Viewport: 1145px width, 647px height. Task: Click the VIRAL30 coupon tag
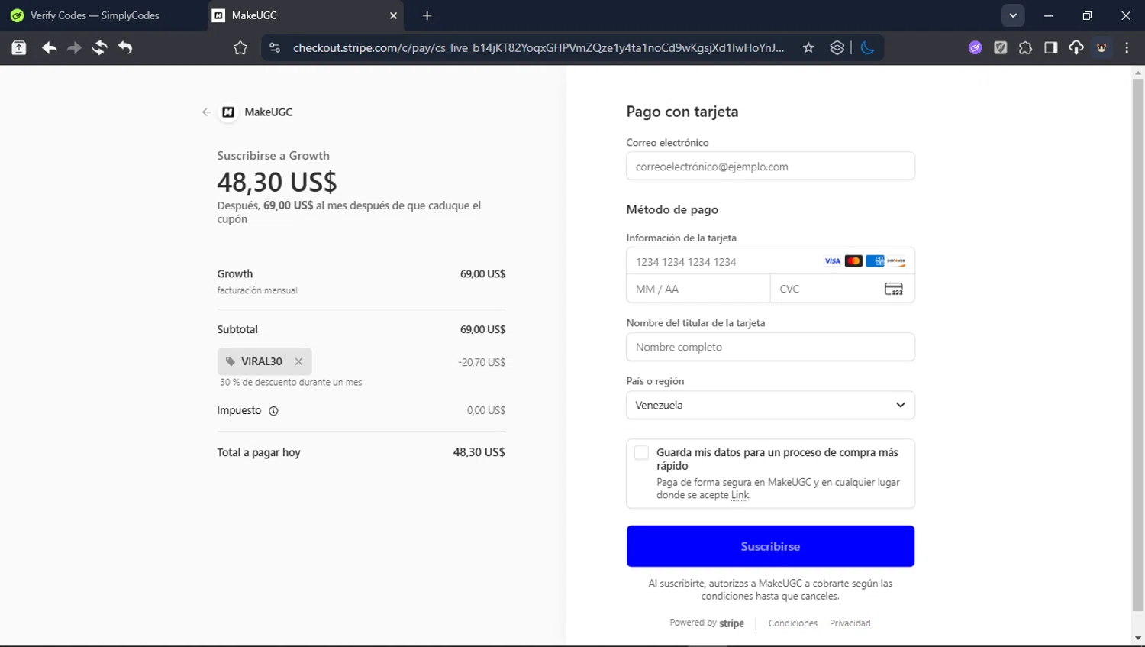[264, 361]
